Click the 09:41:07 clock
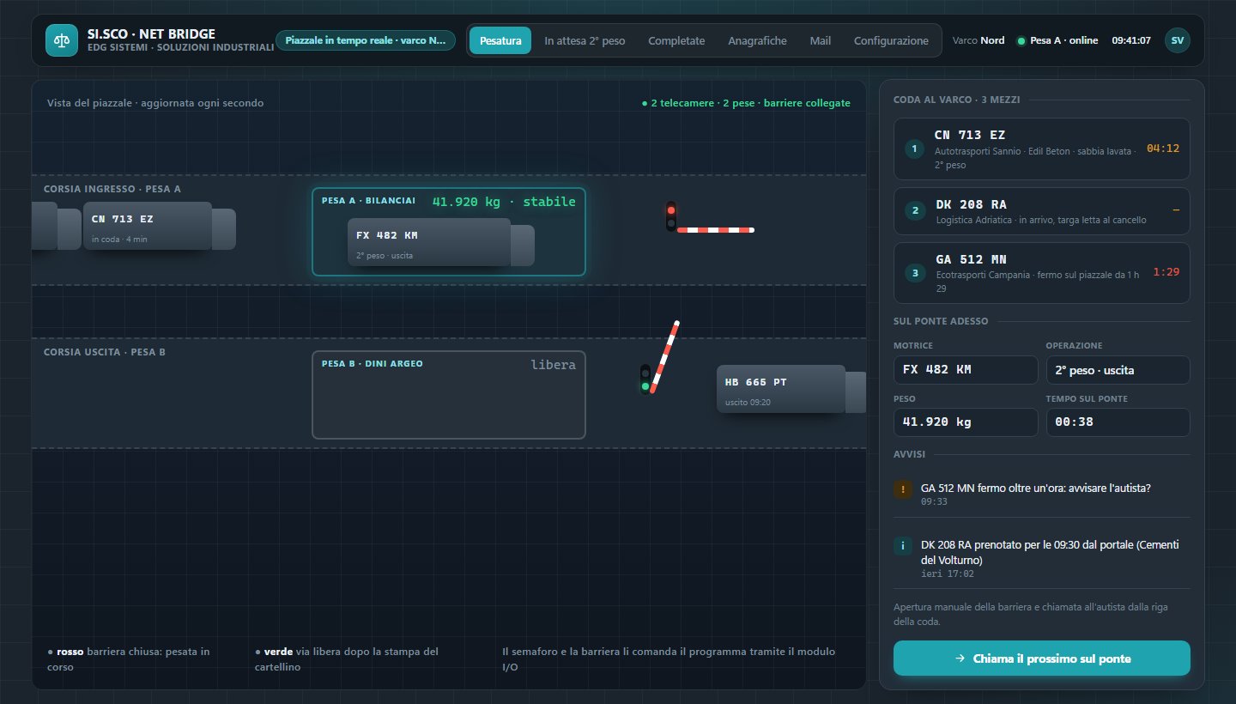 point(1131,40)
